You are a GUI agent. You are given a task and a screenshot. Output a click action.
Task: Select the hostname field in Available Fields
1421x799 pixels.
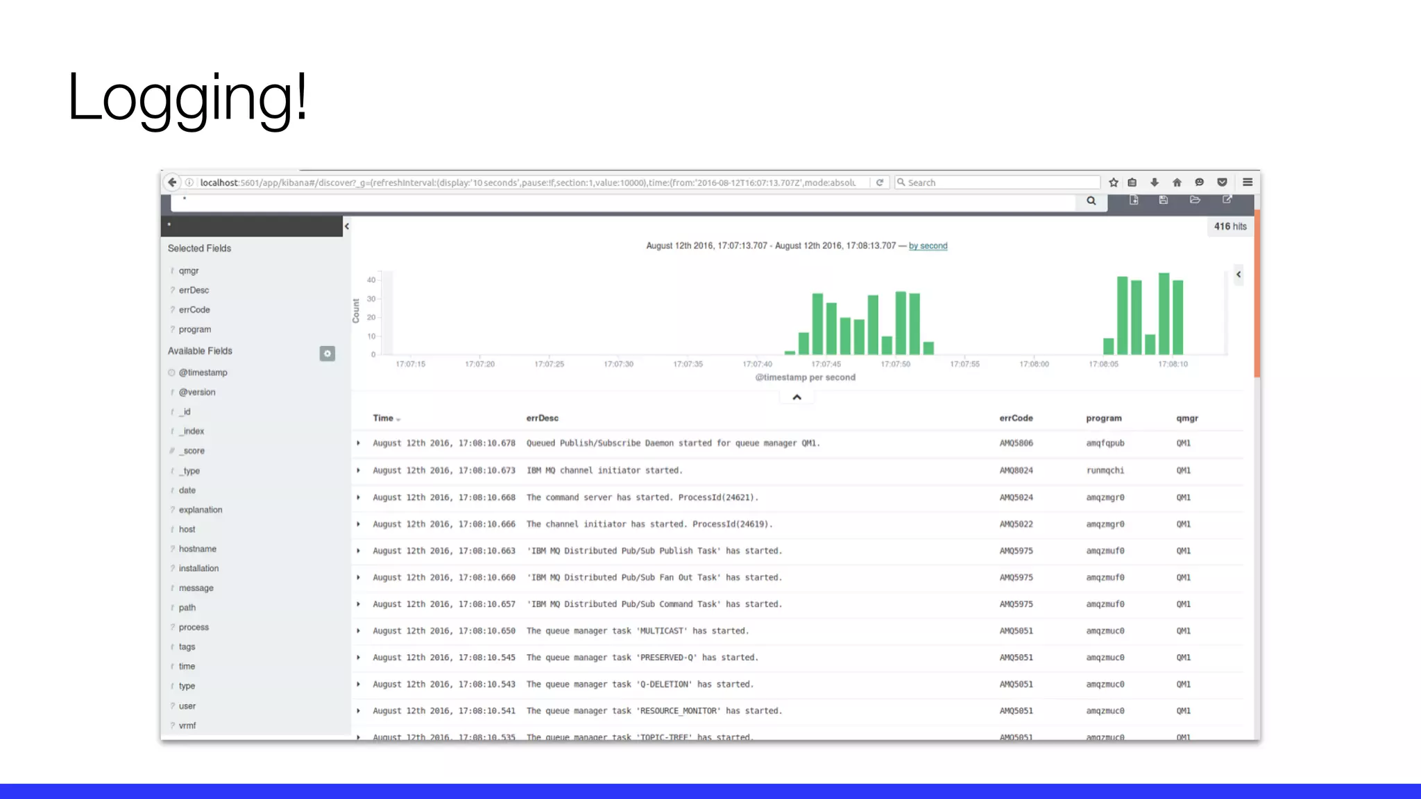point(198,549)
